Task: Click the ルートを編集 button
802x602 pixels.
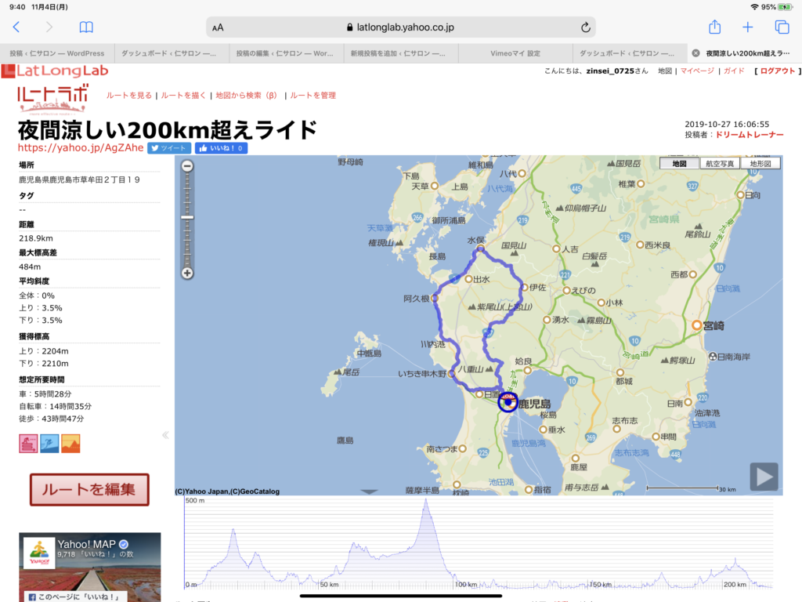Action: tap(89, 490)
